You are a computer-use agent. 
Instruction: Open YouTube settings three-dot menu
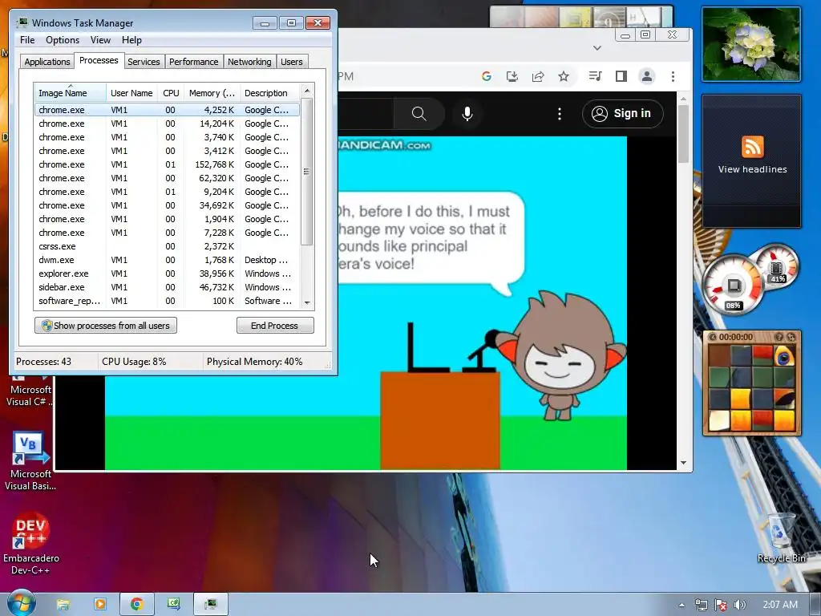tap(559, 114)
